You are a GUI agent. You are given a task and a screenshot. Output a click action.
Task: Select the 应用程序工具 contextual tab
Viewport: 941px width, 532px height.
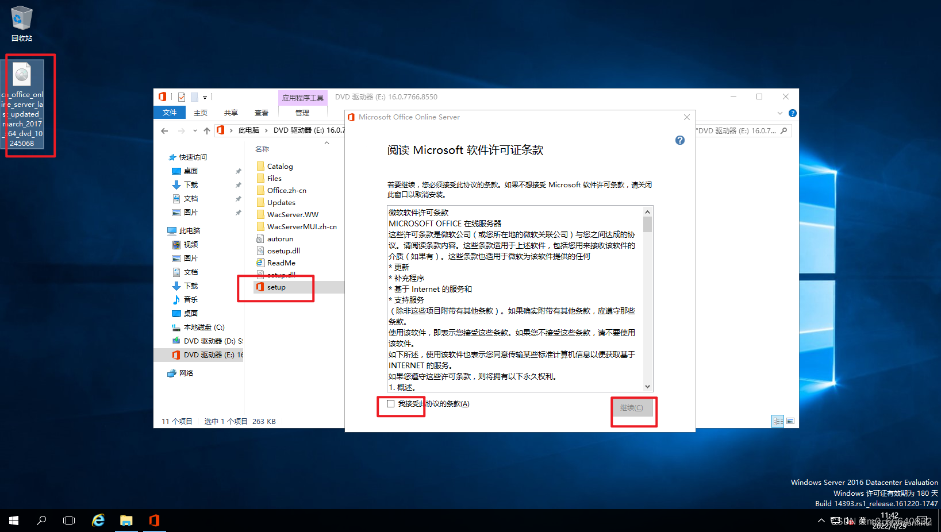303,98
